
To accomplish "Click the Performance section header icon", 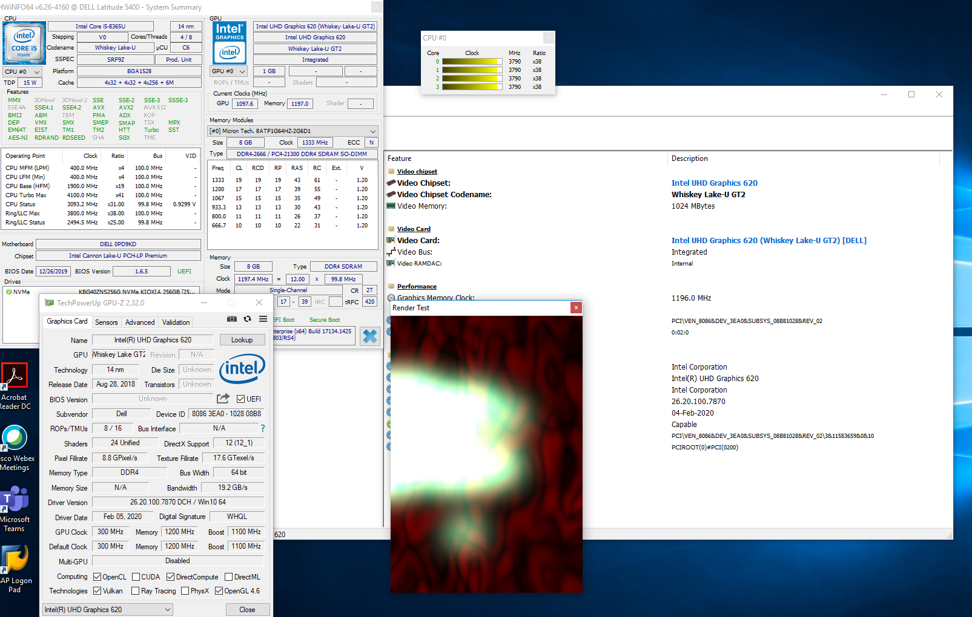I will 391,286.
